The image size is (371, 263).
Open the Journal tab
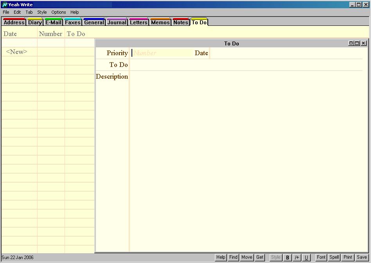tap(117, 22)
